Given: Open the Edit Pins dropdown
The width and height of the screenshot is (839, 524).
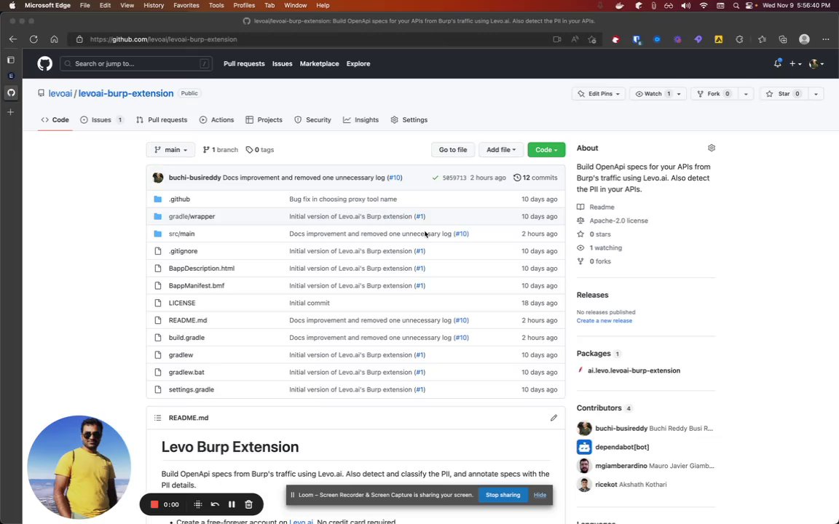Looking at the screenshot, I should (x=598, y=94).
